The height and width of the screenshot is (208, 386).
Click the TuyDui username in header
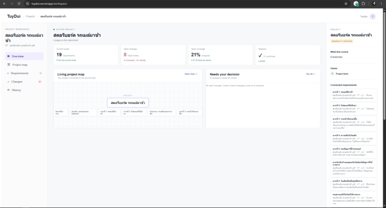point(364,16)
